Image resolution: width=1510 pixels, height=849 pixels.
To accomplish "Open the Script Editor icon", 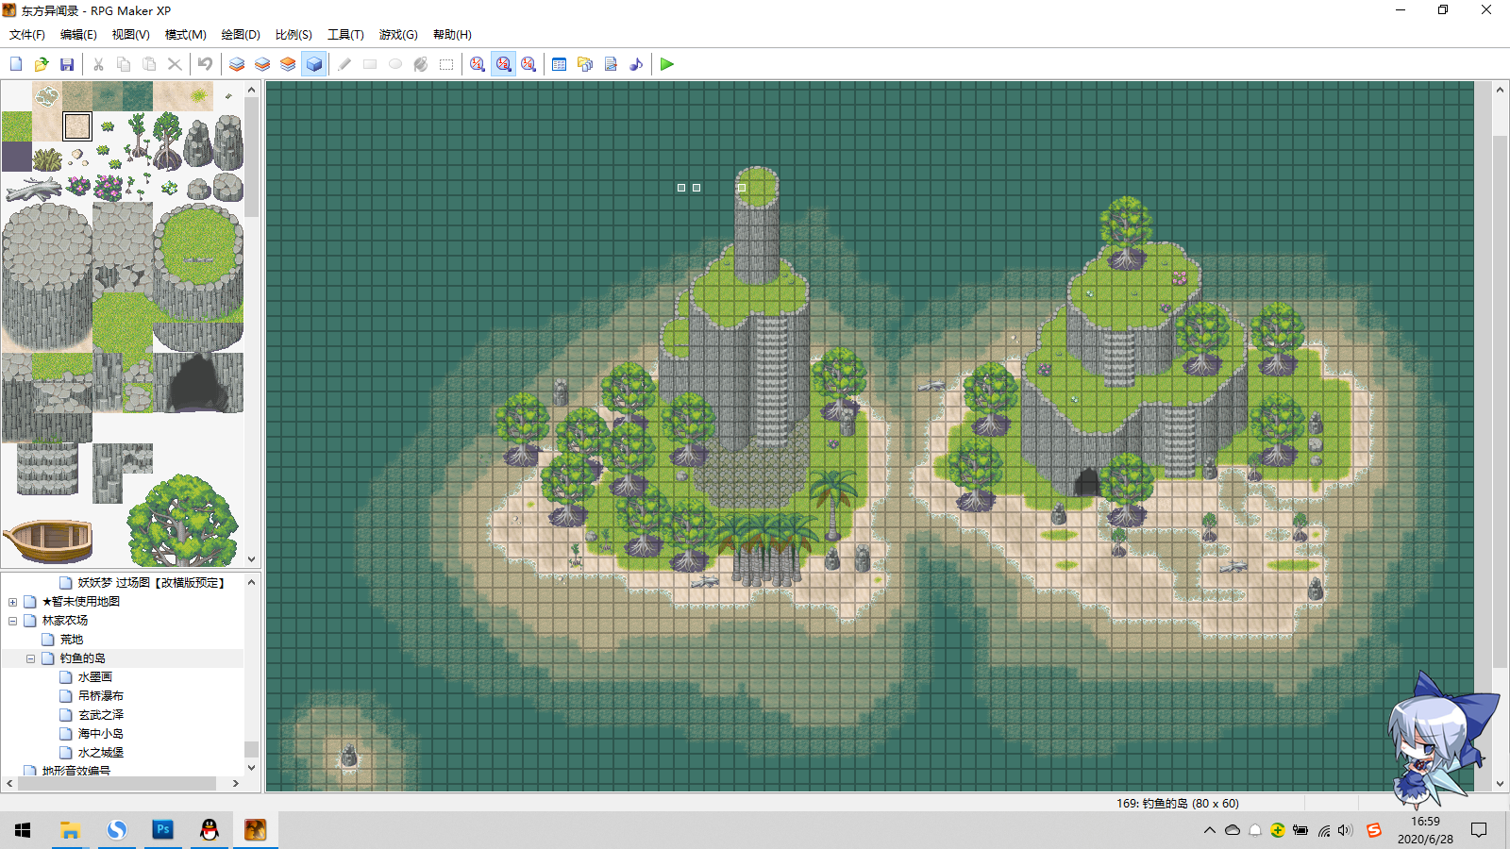I will click(x=611, y=64).
